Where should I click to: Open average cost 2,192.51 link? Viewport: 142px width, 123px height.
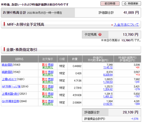[x=108, y=104]
